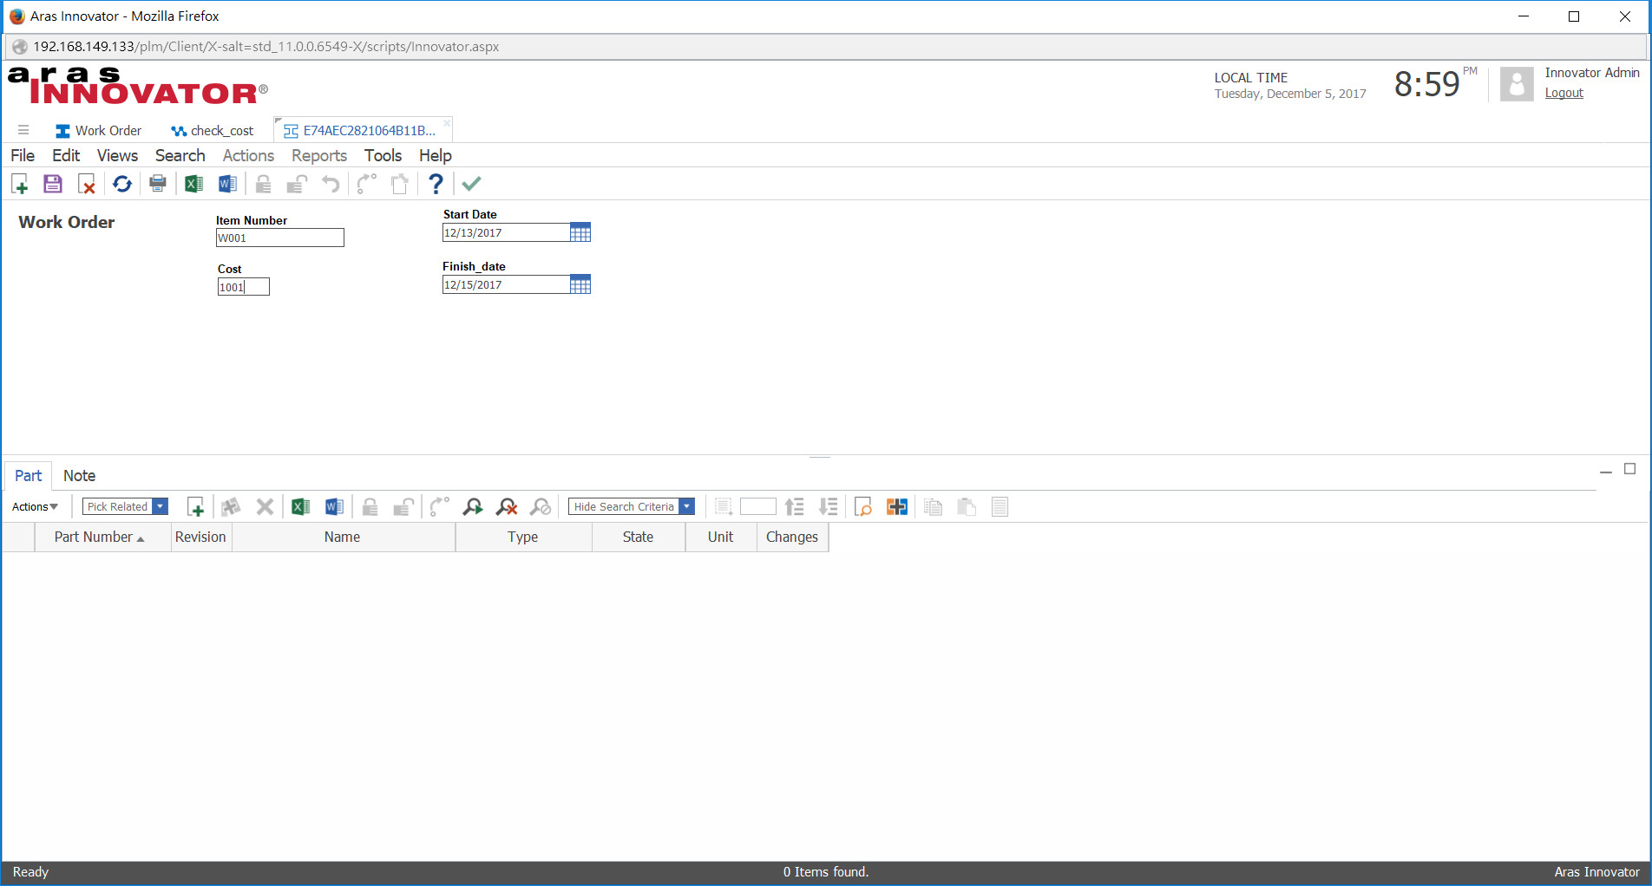Open the Edit menu

tap(66, 155)
